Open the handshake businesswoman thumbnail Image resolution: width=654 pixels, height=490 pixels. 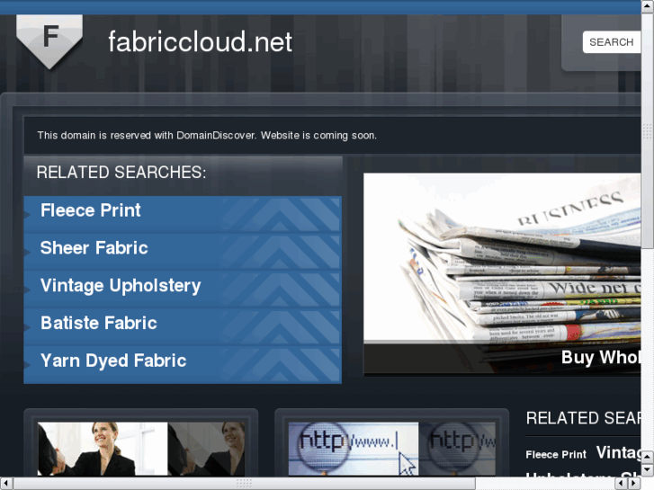[x=141, y=449]
